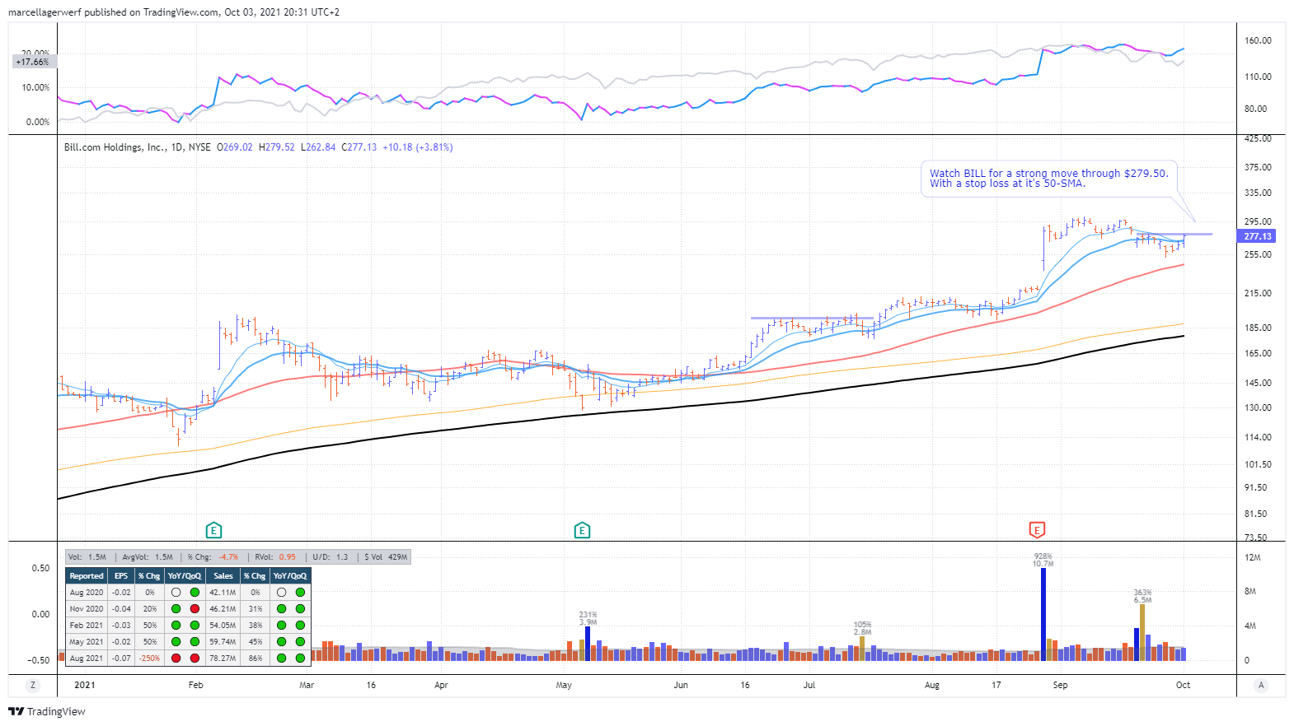Click the Oct label on the time axis
The height and width of the screenshot is (726, 1294).
coord(1183,685)
